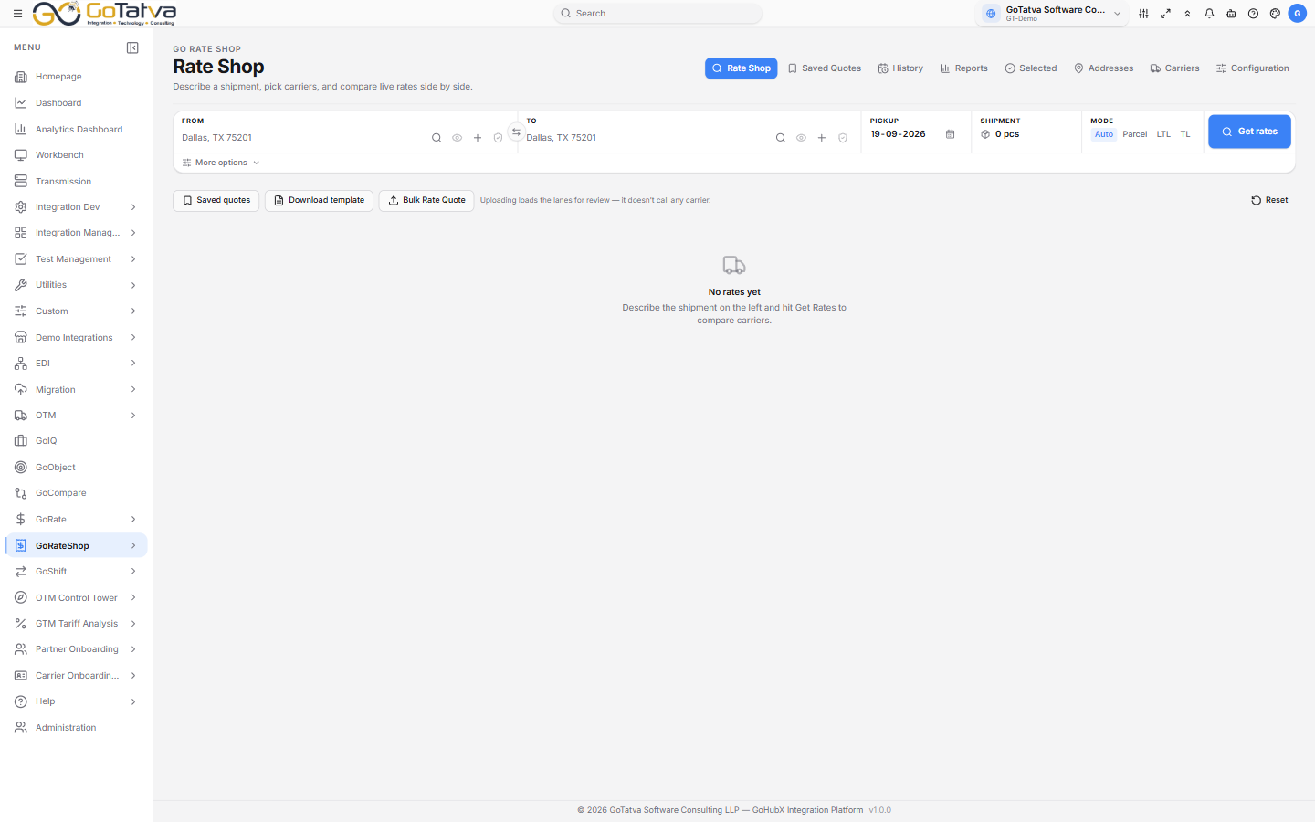Toggle the eye icon in the FROM field
The height and width of the screenshot is (822, 1315).
(x=458, y=138)
